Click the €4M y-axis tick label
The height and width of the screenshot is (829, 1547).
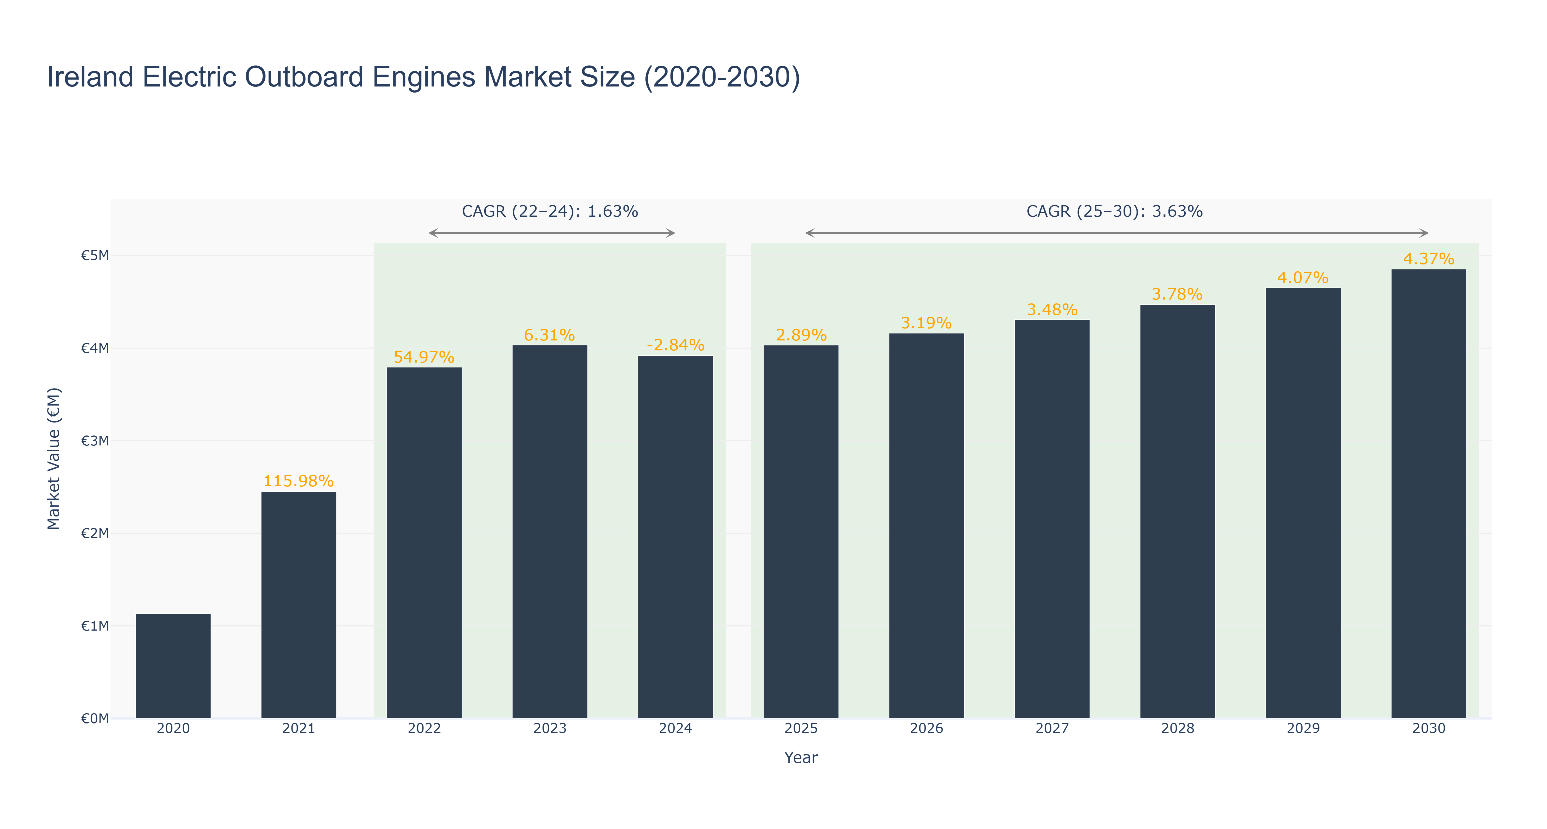click(95, 348)
